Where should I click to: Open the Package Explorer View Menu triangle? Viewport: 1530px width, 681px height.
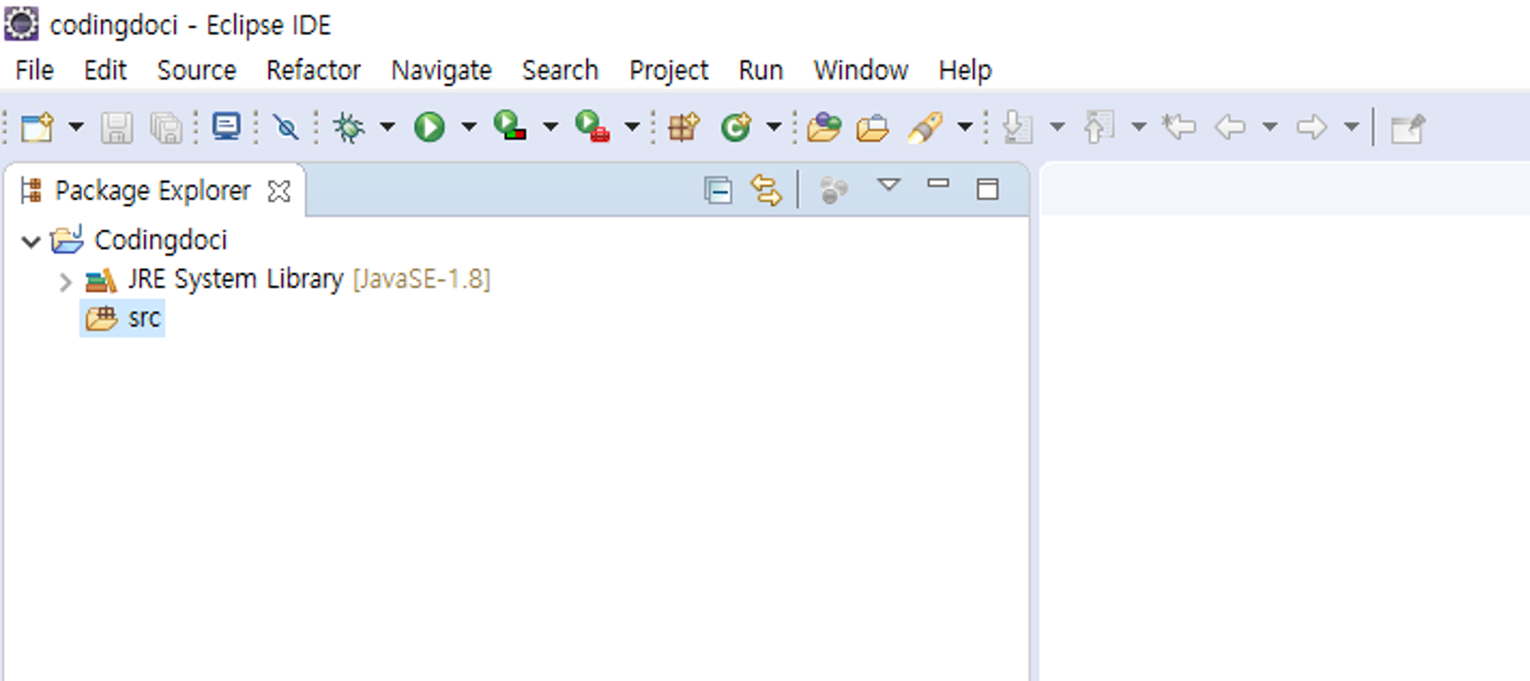point(889,185)
